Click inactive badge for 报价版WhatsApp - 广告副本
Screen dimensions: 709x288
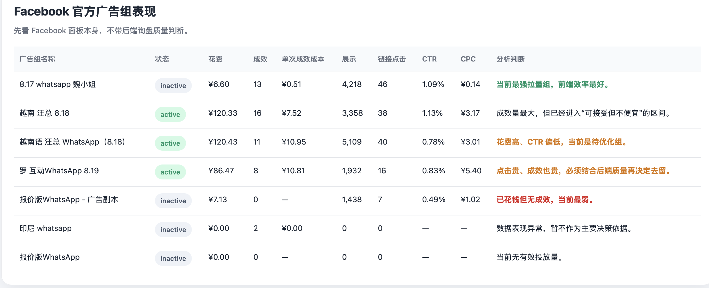pyautogui.click(x=173, y=201)
